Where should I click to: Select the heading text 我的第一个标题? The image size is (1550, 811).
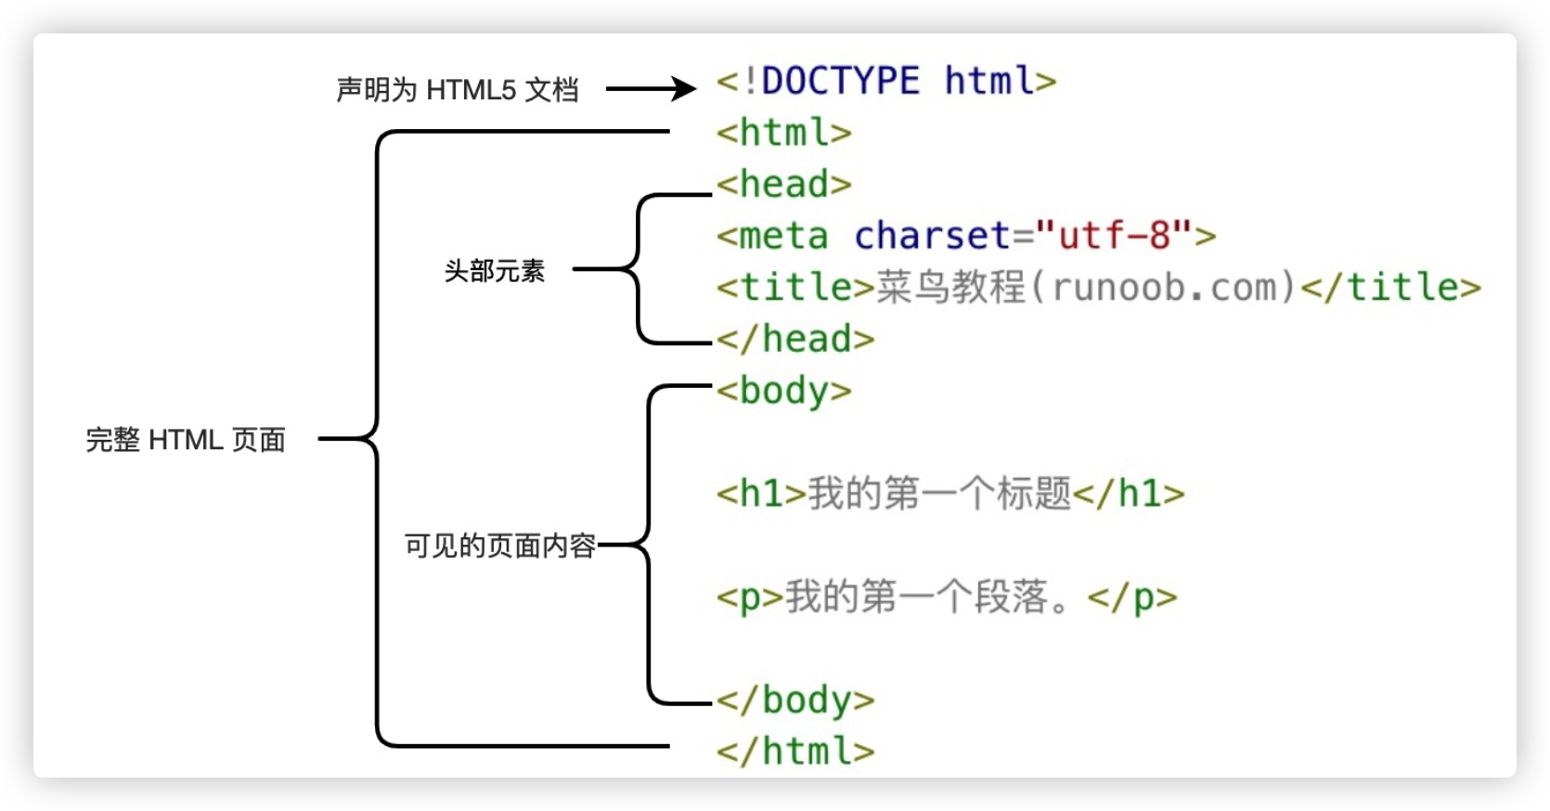[939, 494]
